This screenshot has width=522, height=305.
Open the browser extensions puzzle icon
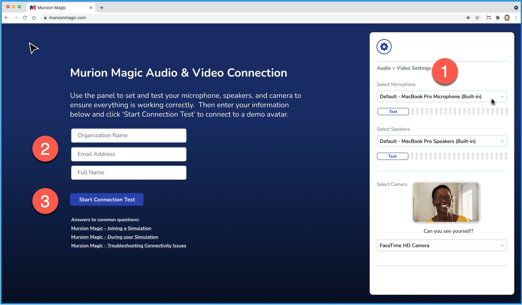(x=498, y=18)
